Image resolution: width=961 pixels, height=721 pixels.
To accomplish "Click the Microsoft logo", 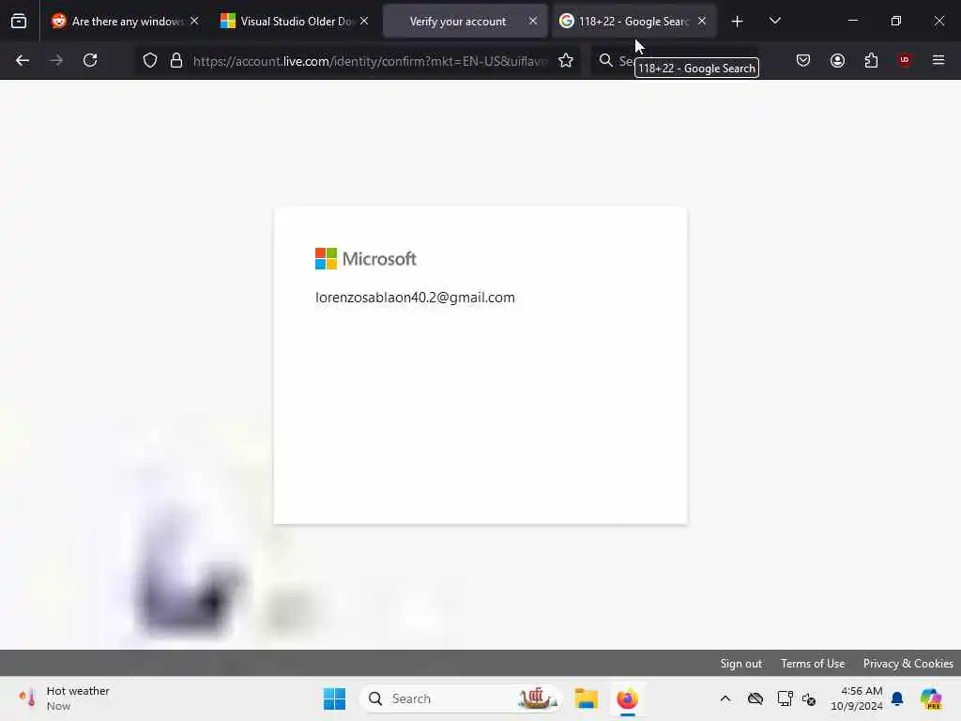I will (366, 259).
